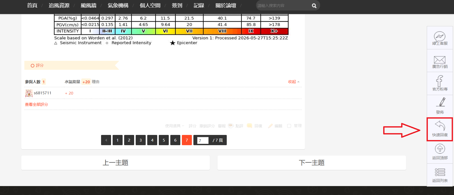Go to page 1

(x=117, y=140)
